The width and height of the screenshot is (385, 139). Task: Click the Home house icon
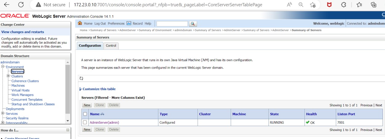click(x=80, y=23)
